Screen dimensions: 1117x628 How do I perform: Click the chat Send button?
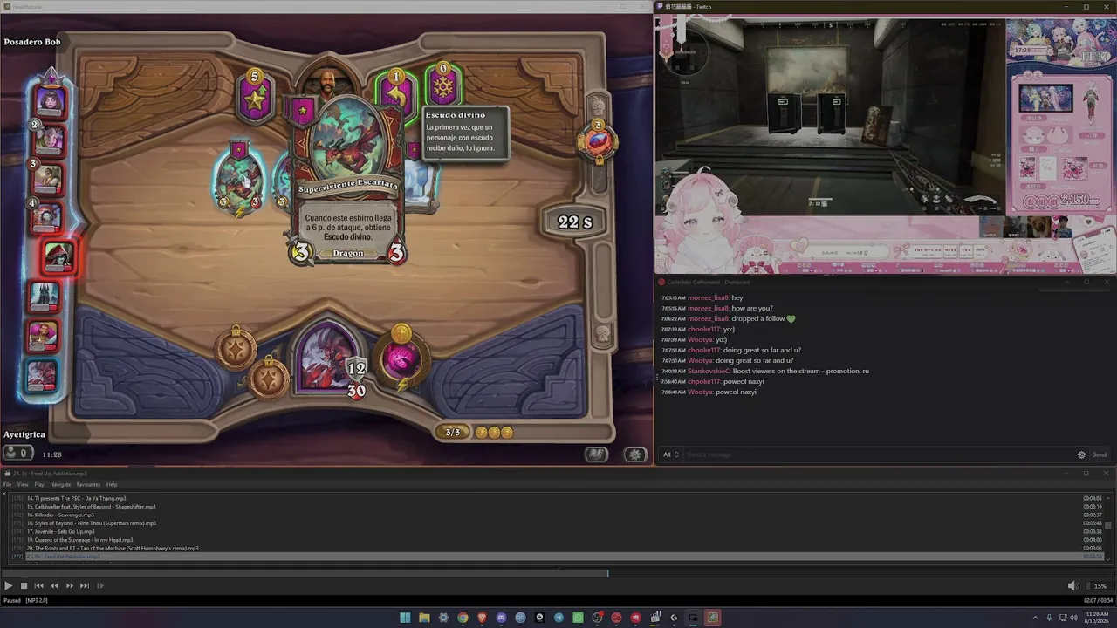(x=1100, y=454)
